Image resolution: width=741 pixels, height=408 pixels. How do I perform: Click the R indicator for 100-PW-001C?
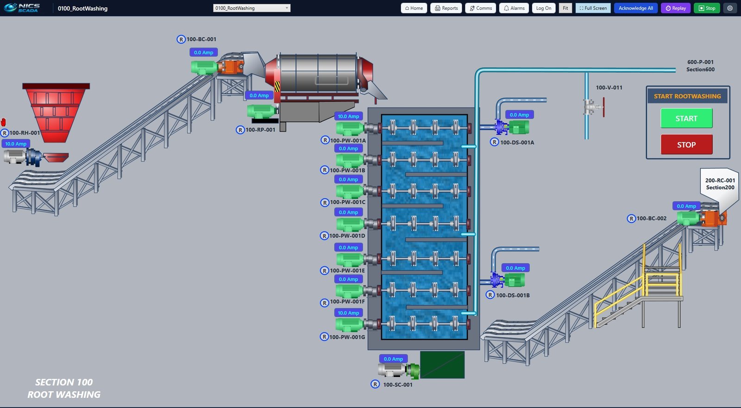pos(325,202)
